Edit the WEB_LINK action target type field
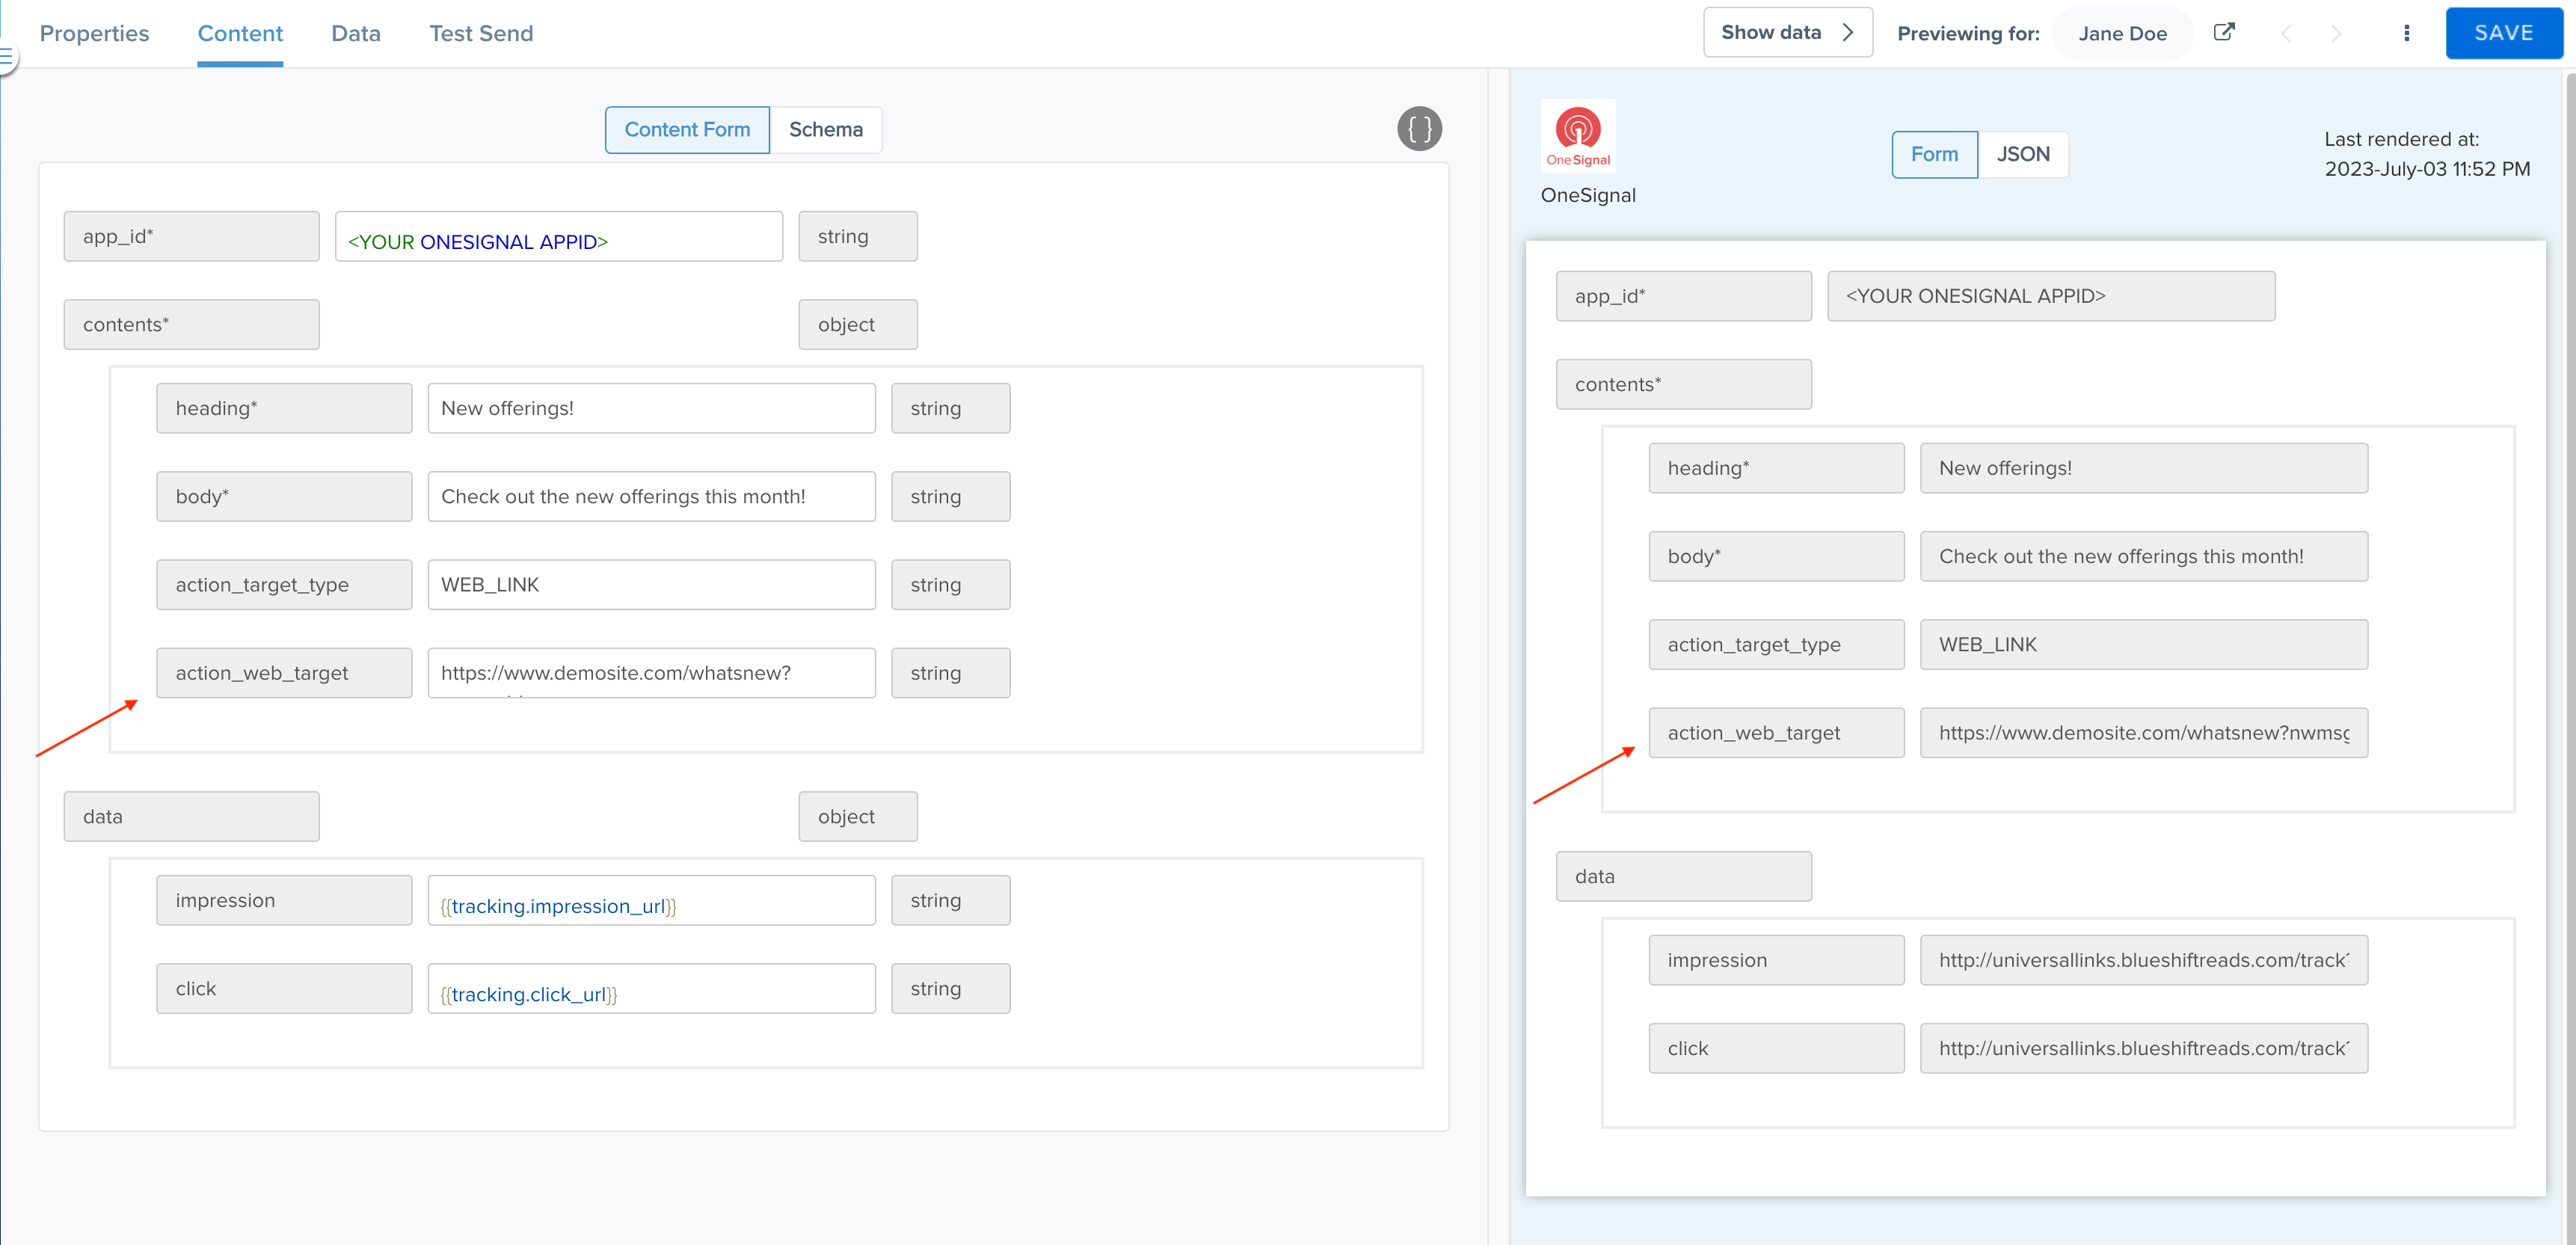 click(652, 584)
